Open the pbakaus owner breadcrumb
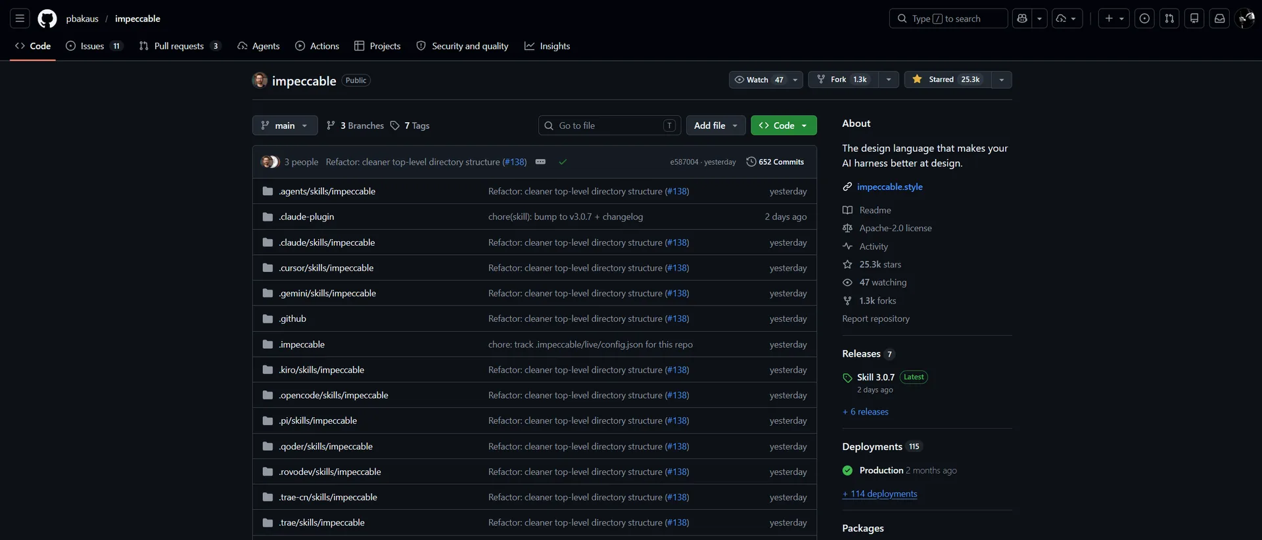1262x540 pixels. pyautogui.click(x=82, y=18)
